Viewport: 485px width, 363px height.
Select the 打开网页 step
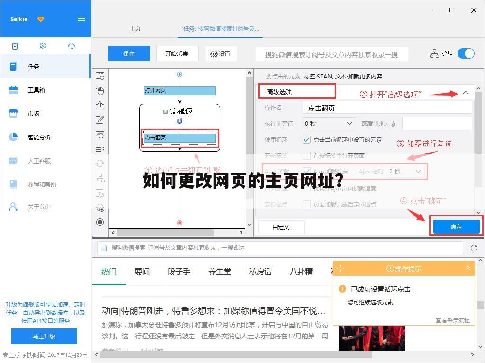[x=180, y=91]
